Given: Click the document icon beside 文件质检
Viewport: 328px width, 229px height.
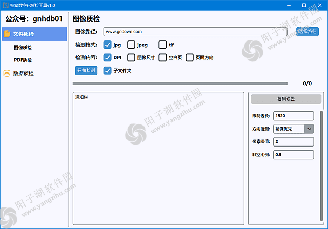Looking at the screenshot, I should pyautogui.click(x=7, y=34).
